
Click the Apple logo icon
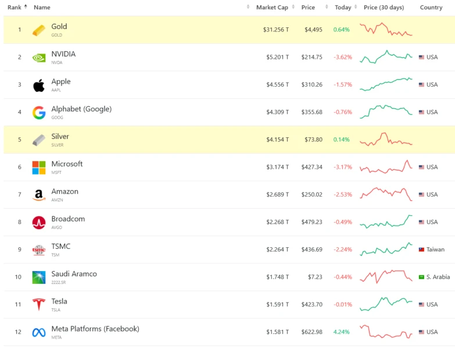[x=38, y=86]
